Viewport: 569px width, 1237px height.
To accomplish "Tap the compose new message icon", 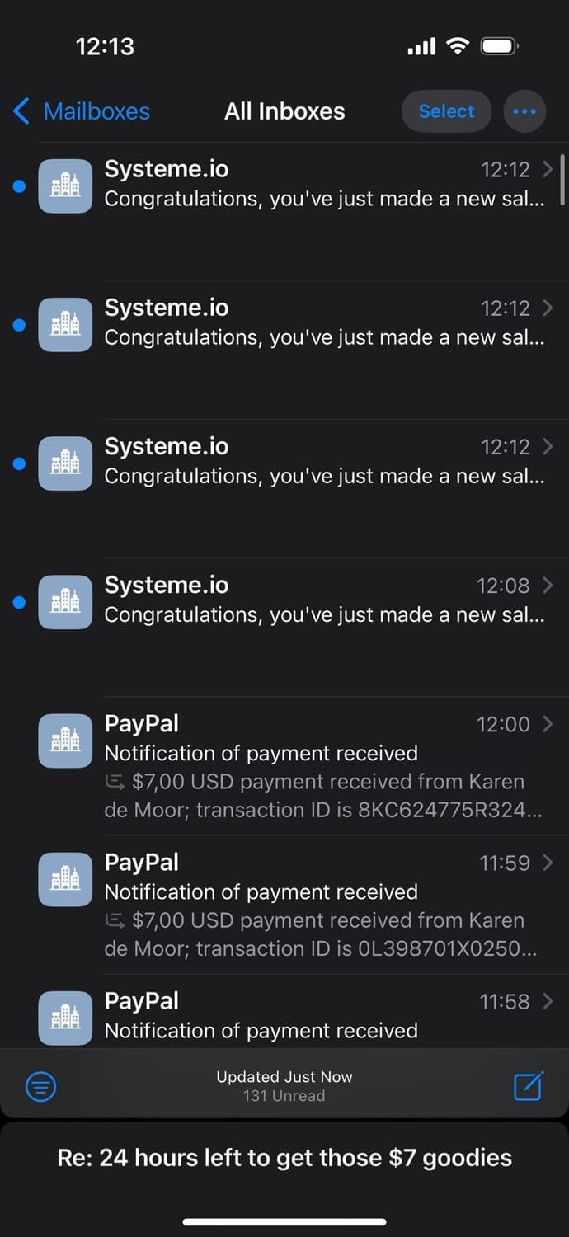I will (528, 1086).
